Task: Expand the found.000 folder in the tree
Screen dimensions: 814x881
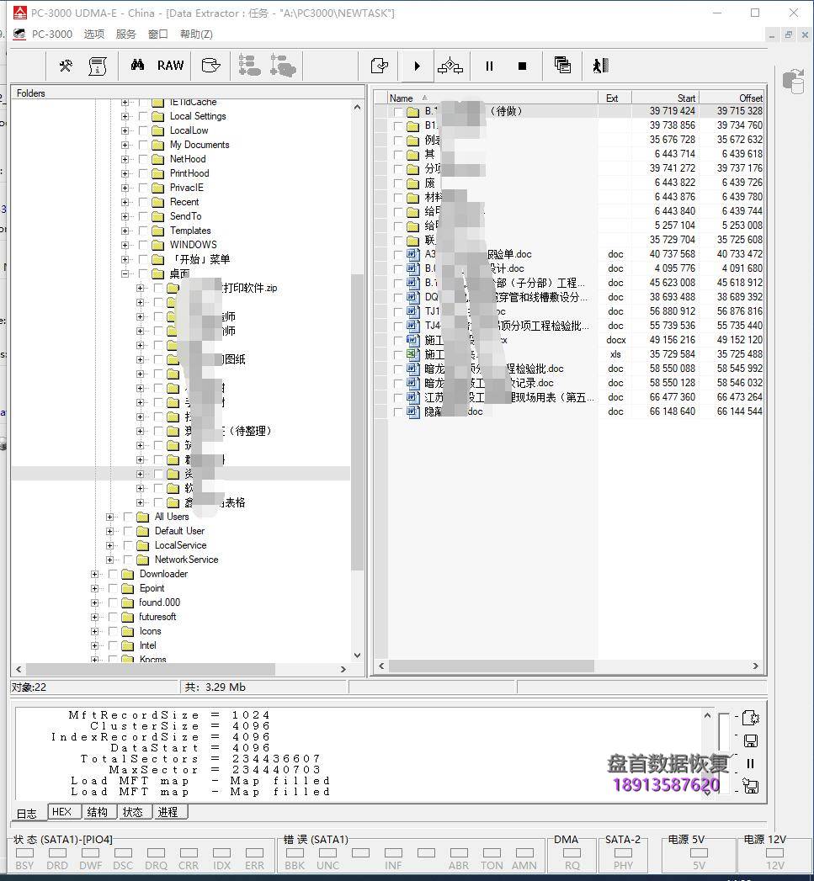Action: (94, 602)
